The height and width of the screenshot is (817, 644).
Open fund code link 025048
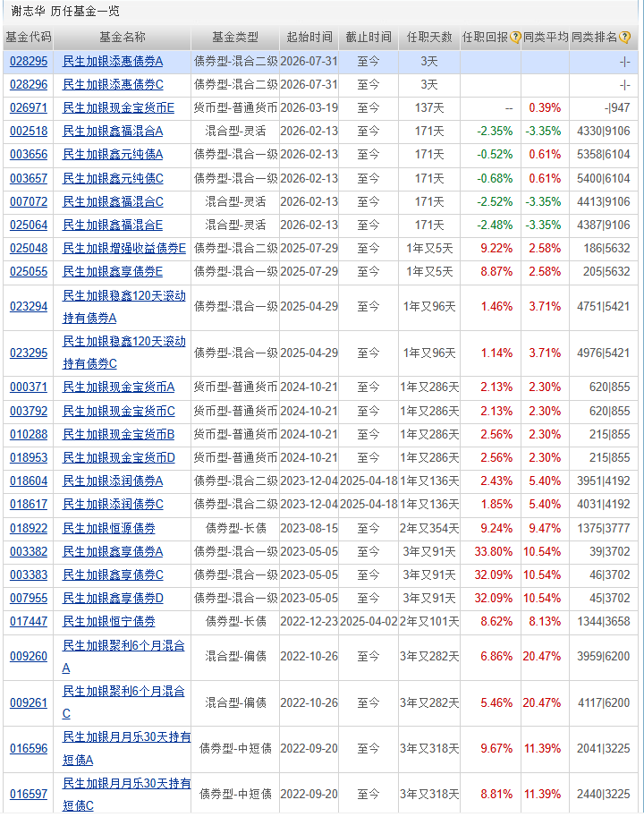point(29,248)
